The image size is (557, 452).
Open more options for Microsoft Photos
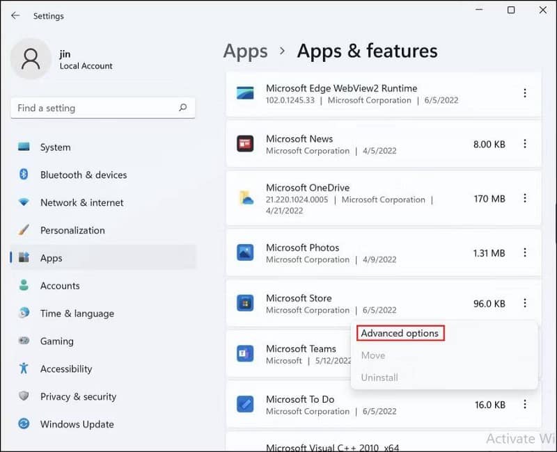525,252
